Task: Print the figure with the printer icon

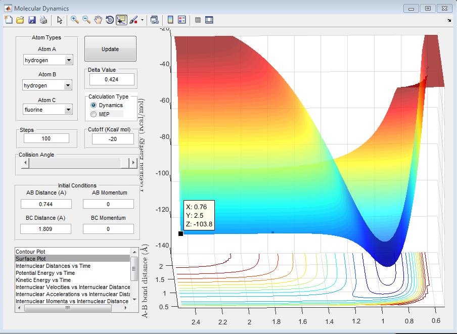Action: (43, 20)
